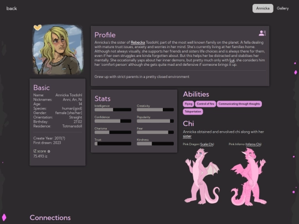Click the 'First drawn: 2023' text
The height and width of the screenshot is (224, 299).
(x=47, y=143)
